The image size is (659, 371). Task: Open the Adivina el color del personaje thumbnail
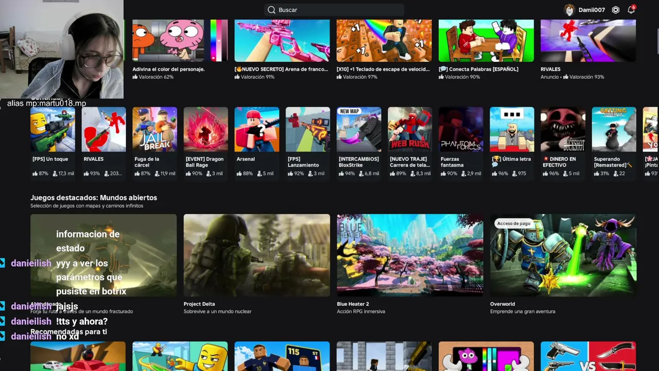[x=180, y=41]
